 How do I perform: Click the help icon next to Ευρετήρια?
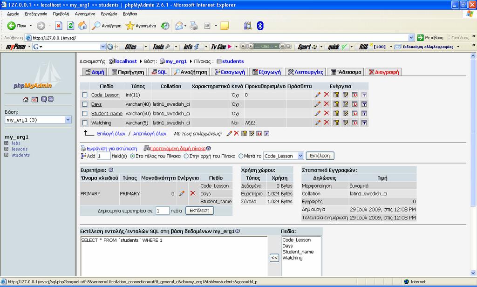(111, 170)
